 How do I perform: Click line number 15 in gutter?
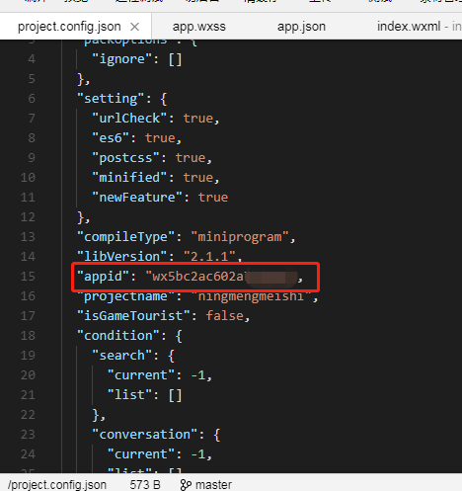[x=28, y=277]
